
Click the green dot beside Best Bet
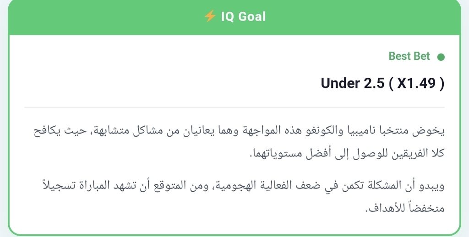[x=441, y=57]
